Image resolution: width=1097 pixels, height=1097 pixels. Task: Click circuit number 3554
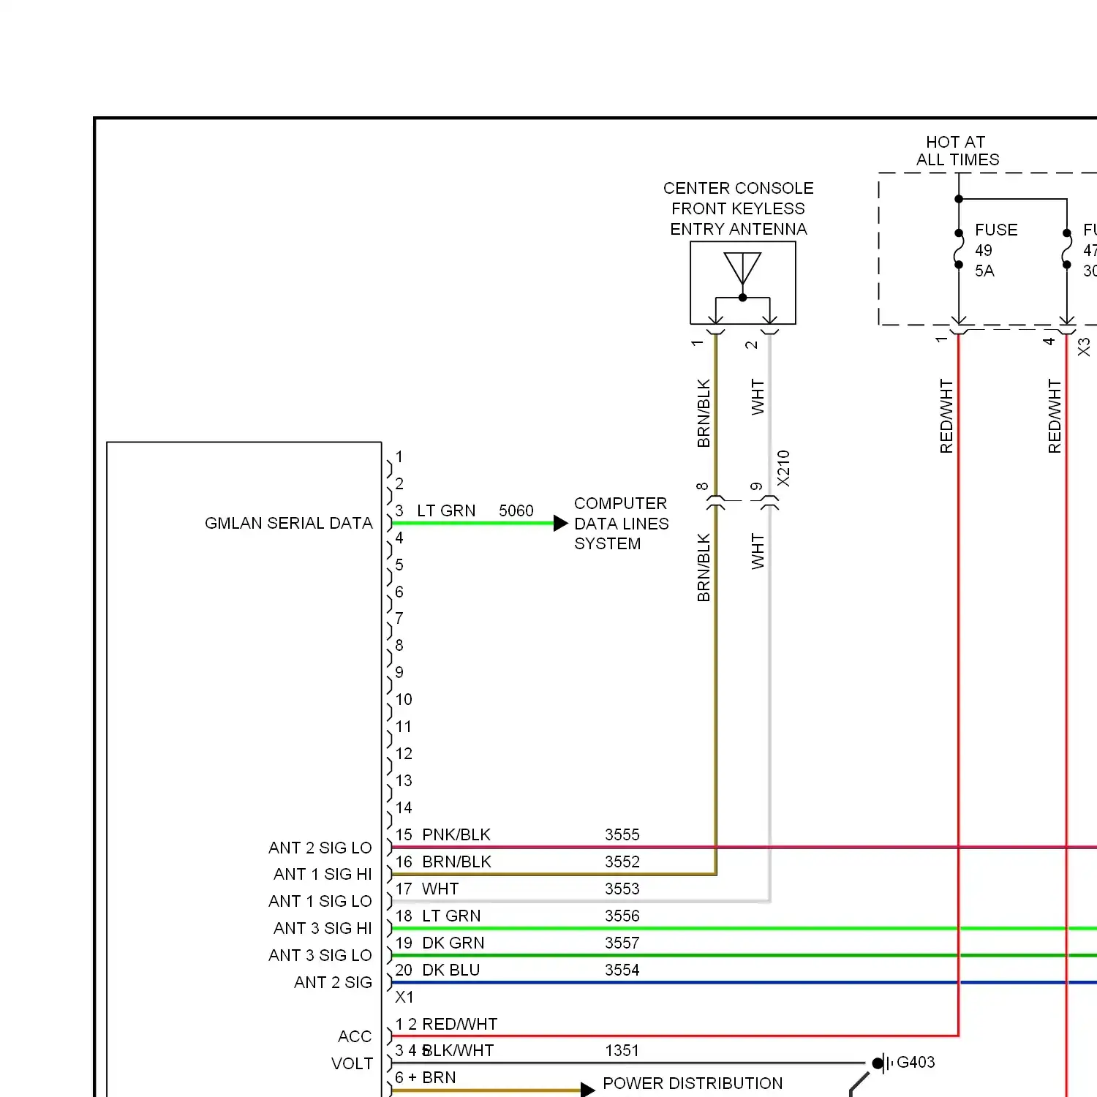pos(622,970)
